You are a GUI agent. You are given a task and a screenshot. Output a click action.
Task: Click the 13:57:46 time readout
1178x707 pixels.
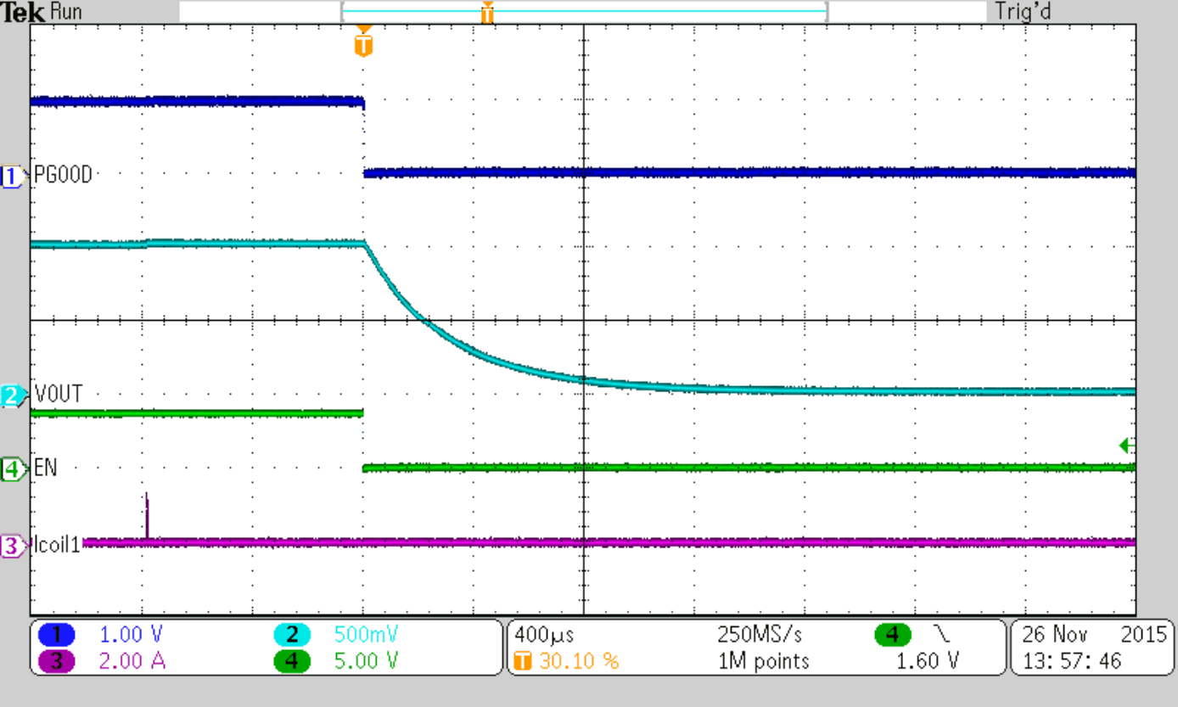click(x=1073, y=661)
